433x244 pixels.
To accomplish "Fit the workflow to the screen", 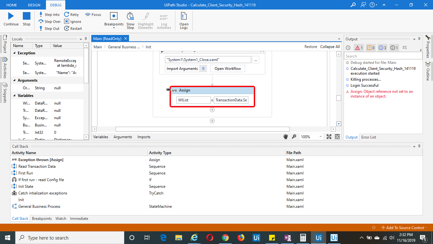I will [x=330, y=137].
